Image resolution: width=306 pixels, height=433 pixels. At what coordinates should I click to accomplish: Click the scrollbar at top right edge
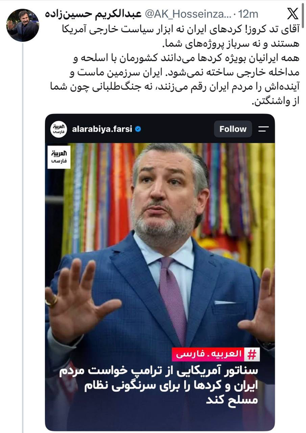tap(303, 14)
